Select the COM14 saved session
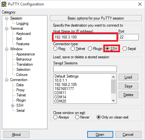Viewport: 145px width, 140px height. (60, 97)
